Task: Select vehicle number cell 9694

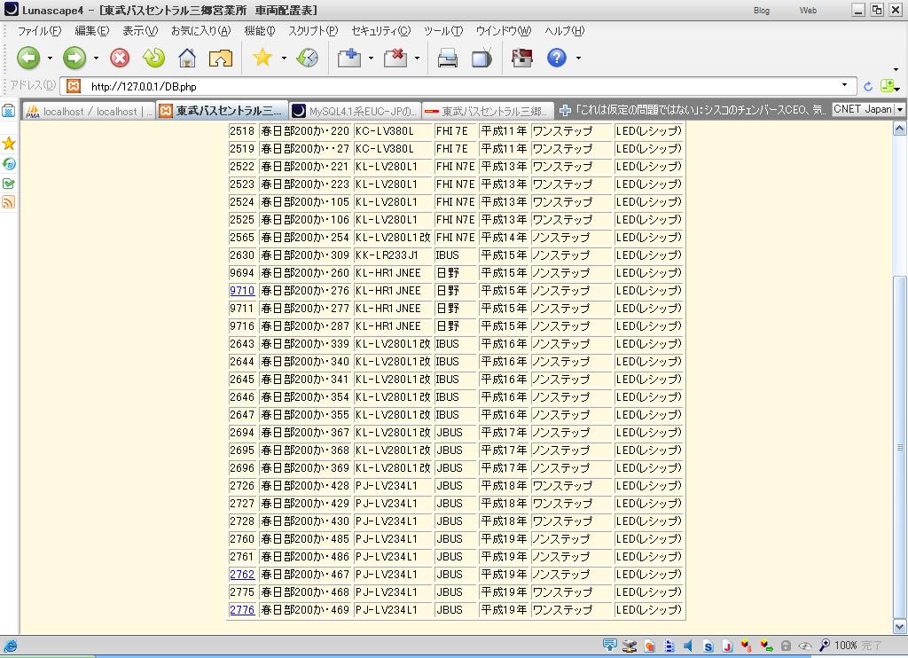Action: coord(242,273)
